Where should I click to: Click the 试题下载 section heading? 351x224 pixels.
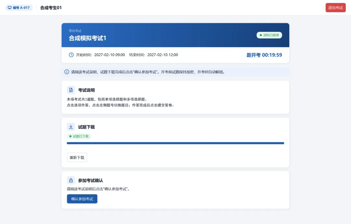click(x=86, y=127)
